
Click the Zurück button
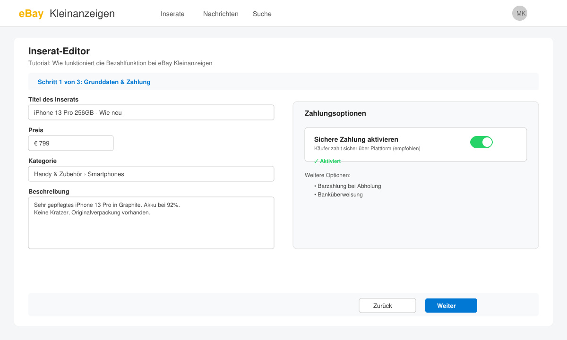click(387, 306)
